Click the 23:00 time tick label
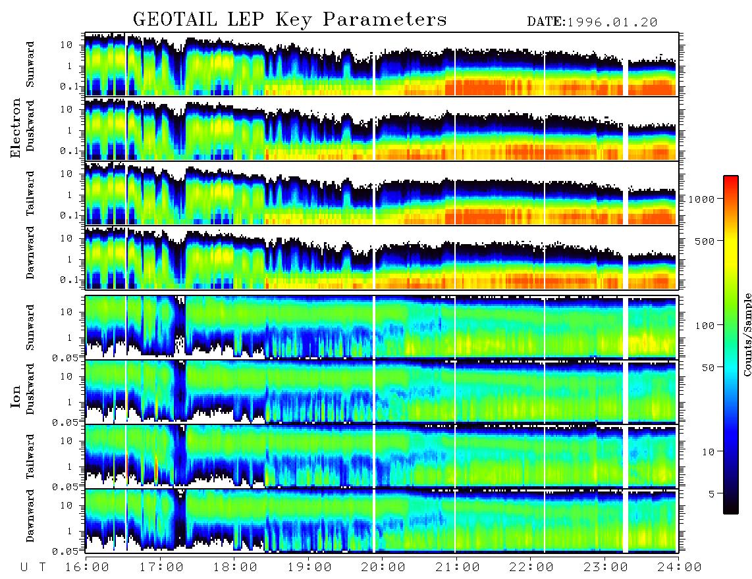752x579 pixels. pyautogui.click(x=606, y=568)
